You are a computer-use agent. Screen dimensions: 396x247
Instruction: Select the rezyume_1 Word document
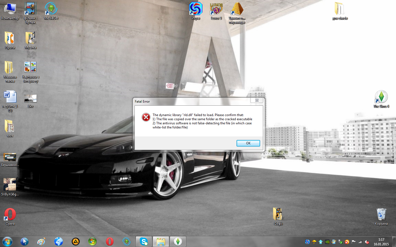click(x=10, y=97)
